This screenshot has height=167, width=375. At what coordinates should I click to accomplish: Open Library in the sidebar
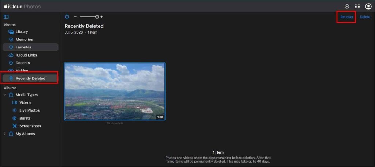22,32
